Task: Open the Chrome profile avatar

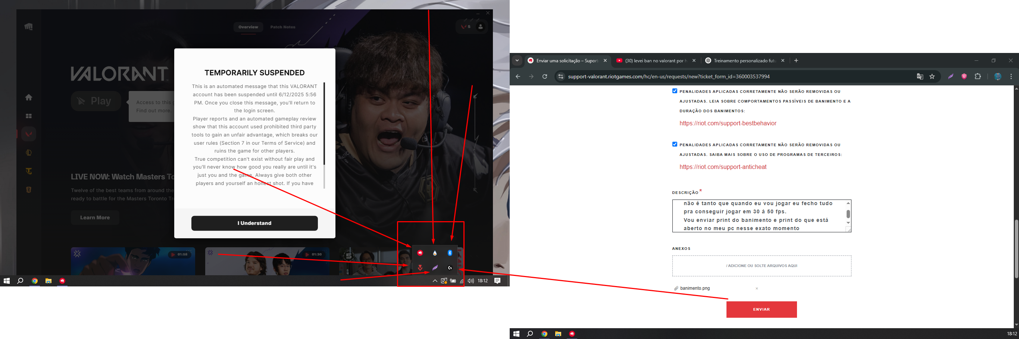Action: click(998, 76)
